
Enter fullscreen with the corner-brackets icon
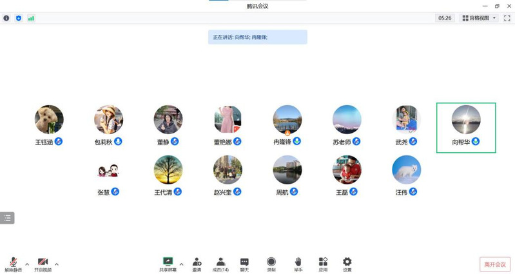tap(507, 18)
